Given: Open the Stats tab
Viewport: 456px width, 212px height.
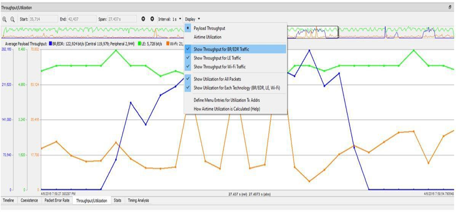Looking at the screenshot, I should pos(117,201).
